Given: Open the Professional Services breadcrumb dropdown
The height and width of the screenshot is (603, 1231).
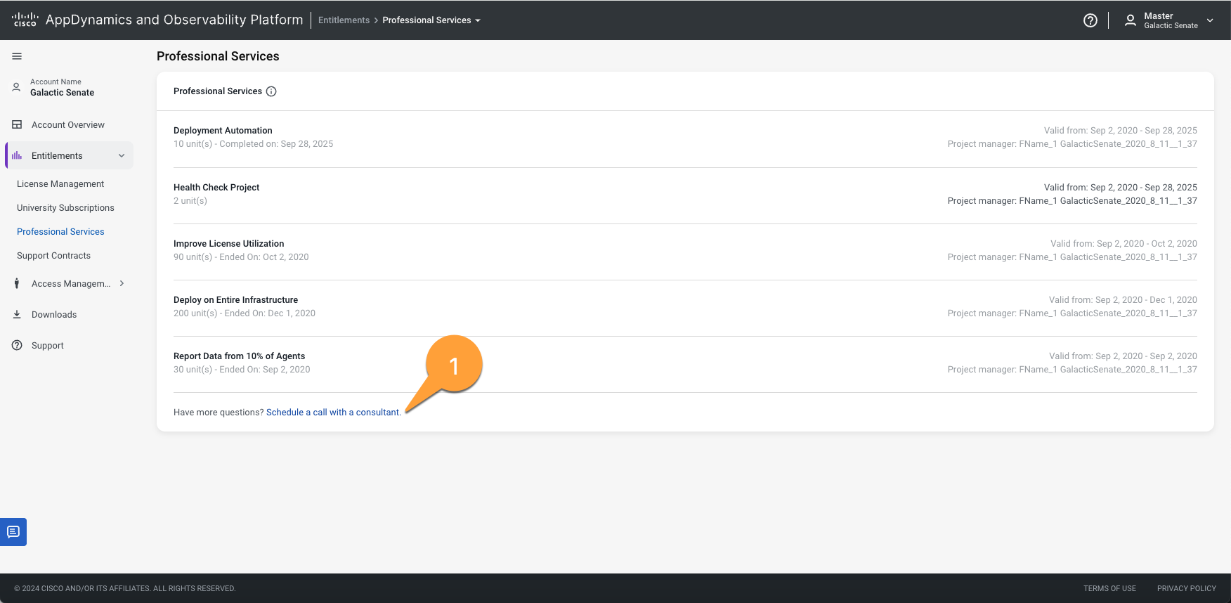Looking at the screenshot, I should [x=431, y=20].
